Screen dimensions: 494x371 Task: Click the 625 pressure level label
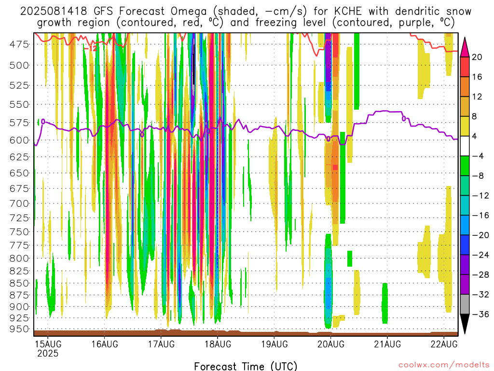coord(19,157)
